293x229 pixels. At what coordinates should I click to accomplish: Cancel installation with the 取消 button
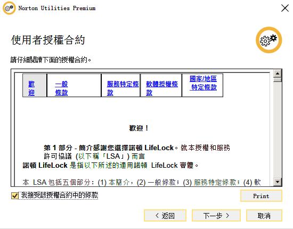tap(264, 216)
